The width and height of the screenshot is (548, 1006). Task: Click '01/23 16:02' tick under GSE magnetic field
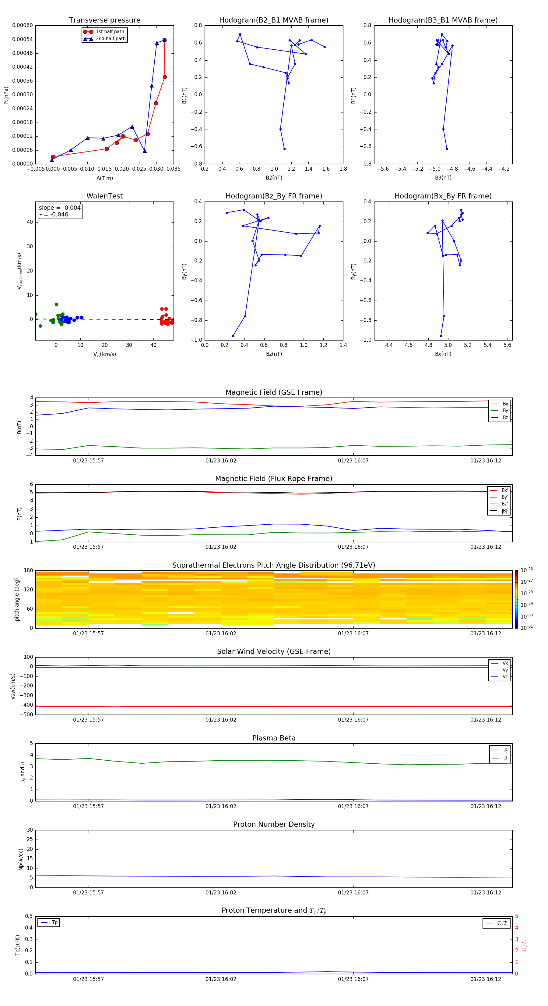coord(221,461)
